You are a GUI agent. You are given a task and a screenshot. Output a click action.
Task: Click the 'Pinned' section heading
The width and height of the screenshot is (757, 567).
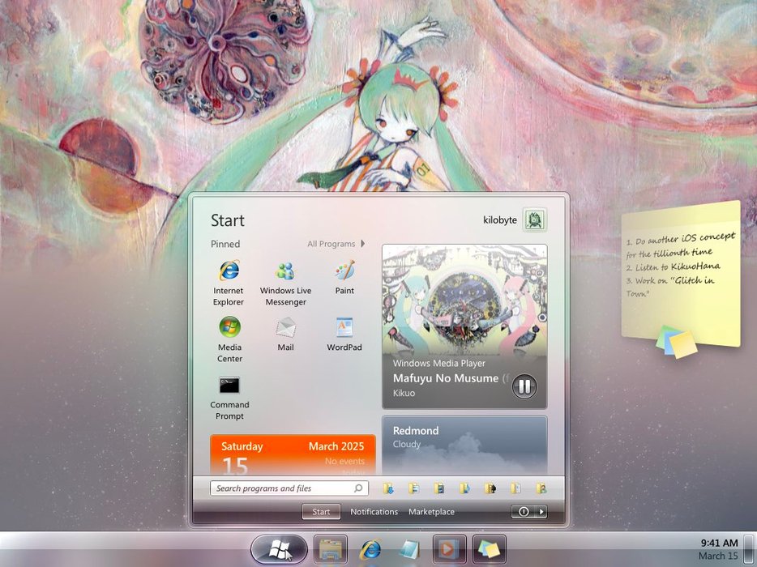point(225,244)
